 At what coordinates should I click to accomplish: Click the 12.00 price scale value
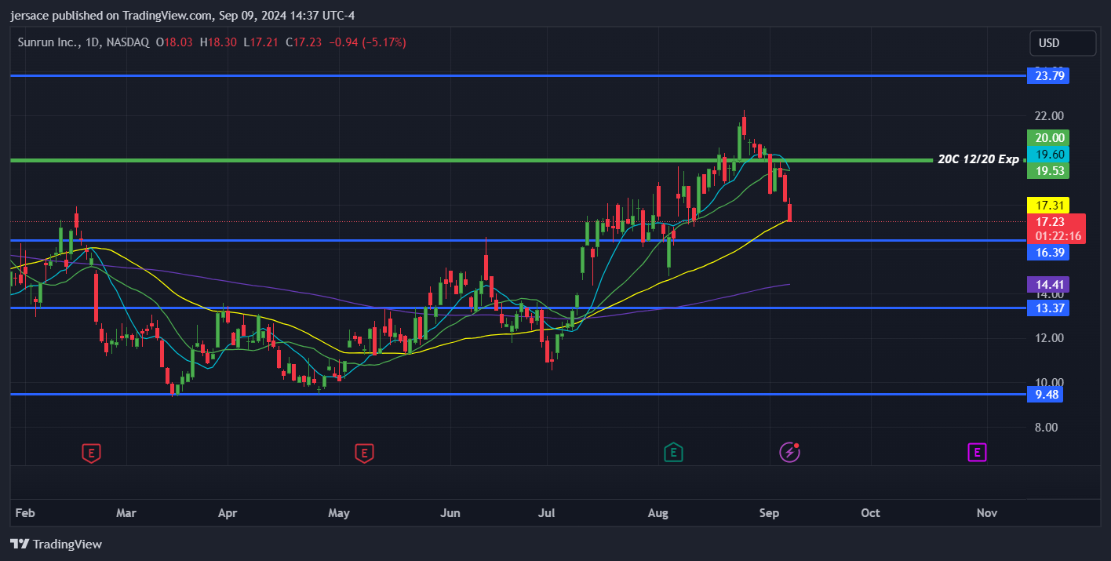click(1049, 338)
